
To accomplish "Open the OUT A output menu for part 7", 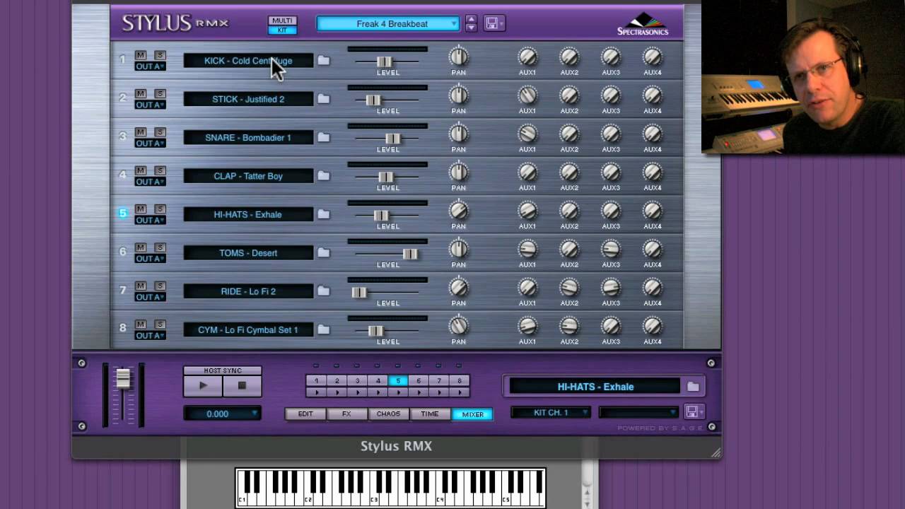I will click(x=150, y=297).
